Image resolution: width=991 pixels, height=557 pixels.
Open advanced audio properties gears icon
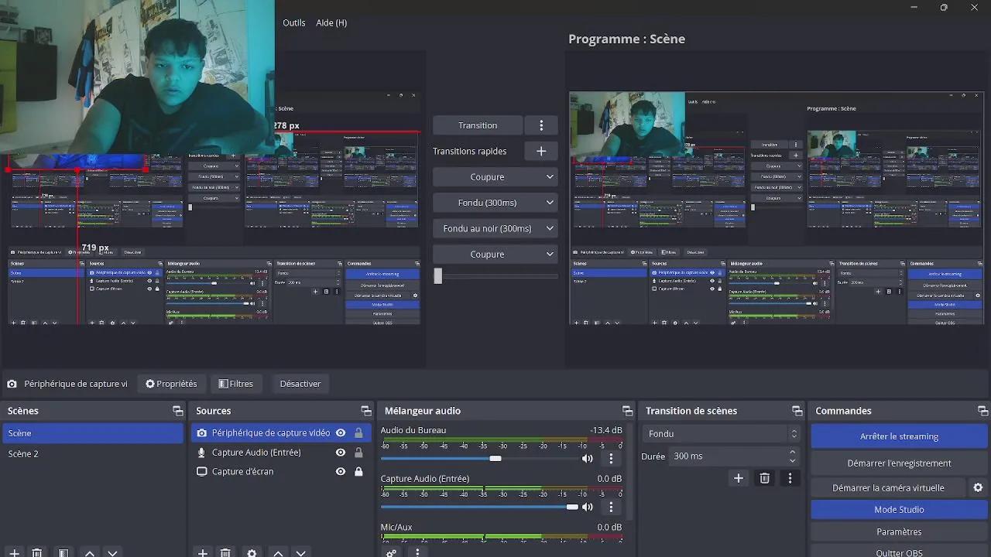point(392,552)
